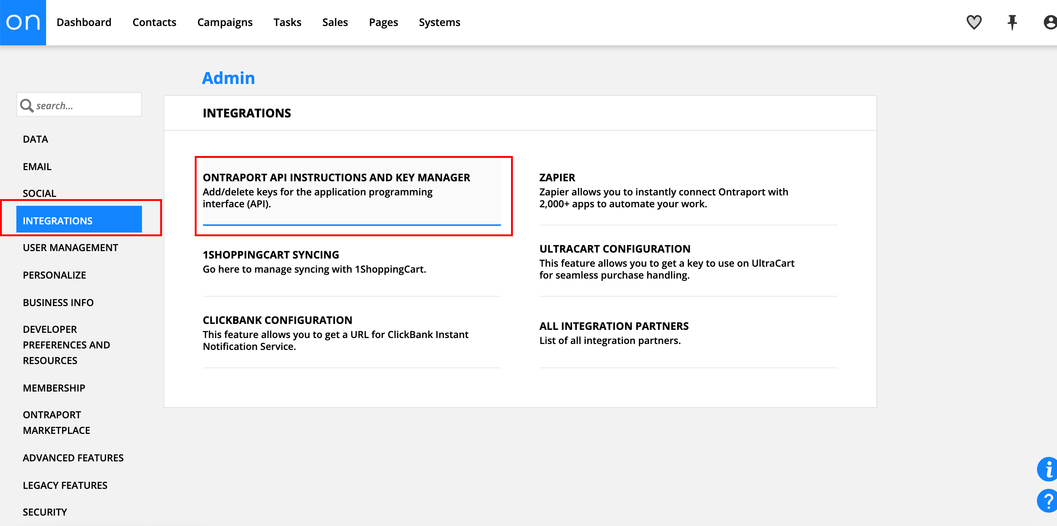Select SECURITY in the sidebar
The width and height of the screenshot is (1057, 526).
click(x=45, y=512)
